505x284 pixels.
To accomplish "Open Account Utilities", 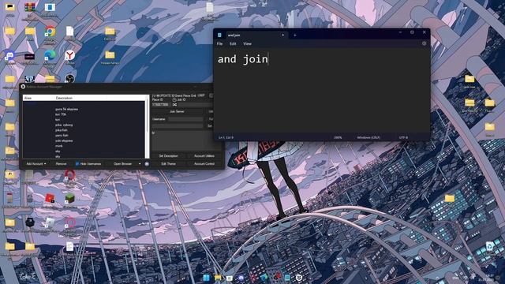I will point(204,156).
